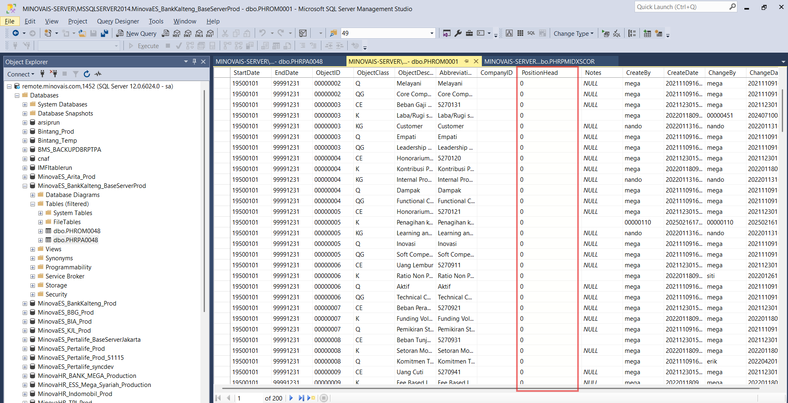Open the Activity Monitor icon
The image size is (788, 403).
click(98, 74)
